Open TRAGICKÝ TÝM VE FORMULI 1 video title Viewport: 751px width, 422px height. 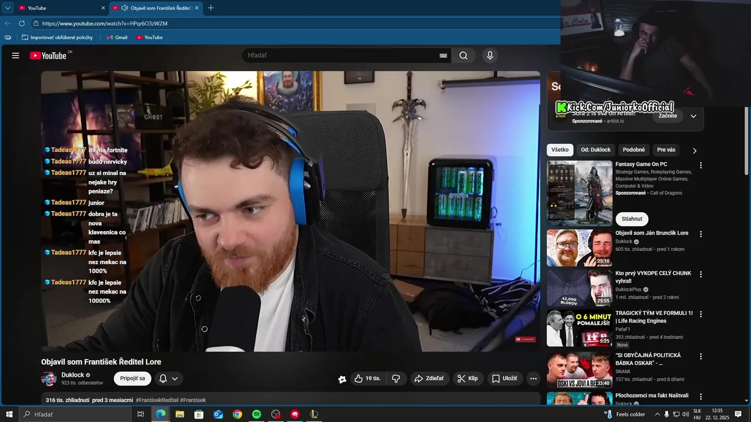pyautogui.click(x=654, y=317)
